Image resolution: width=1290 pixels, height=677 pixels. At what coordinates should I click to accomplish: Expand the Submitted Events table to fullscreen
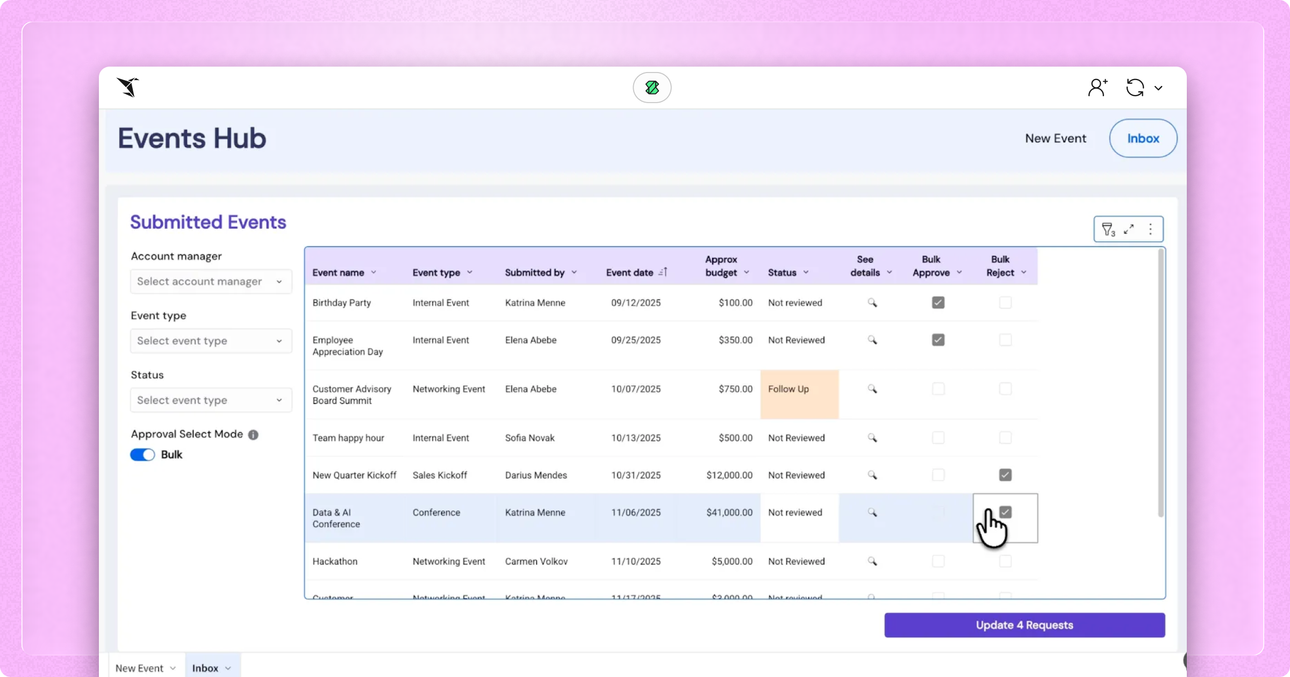[1129, 229]
